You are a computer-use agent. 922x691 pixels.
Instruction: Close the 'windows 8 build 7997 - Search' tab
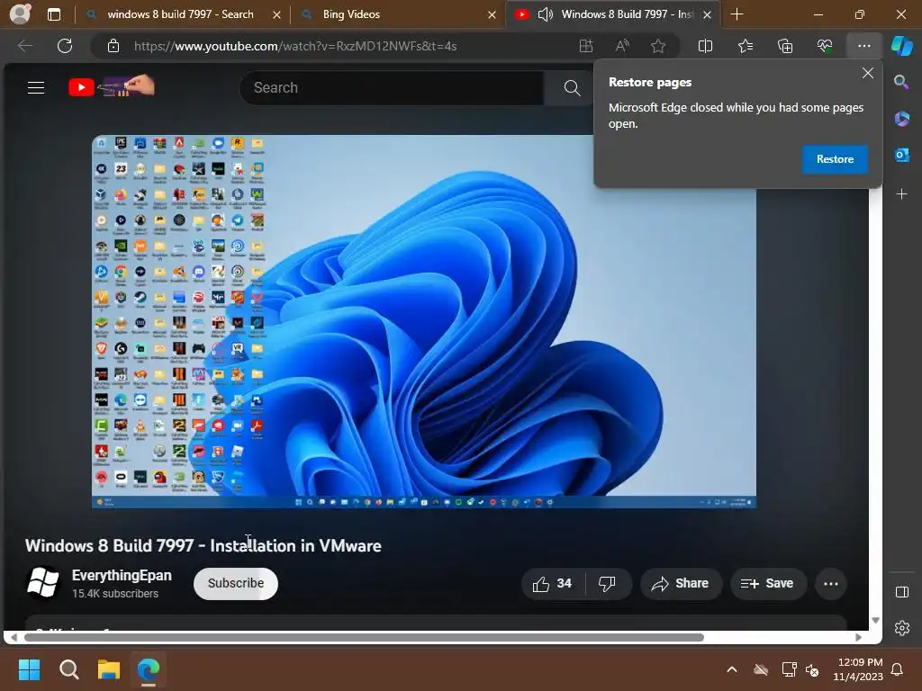276,14
